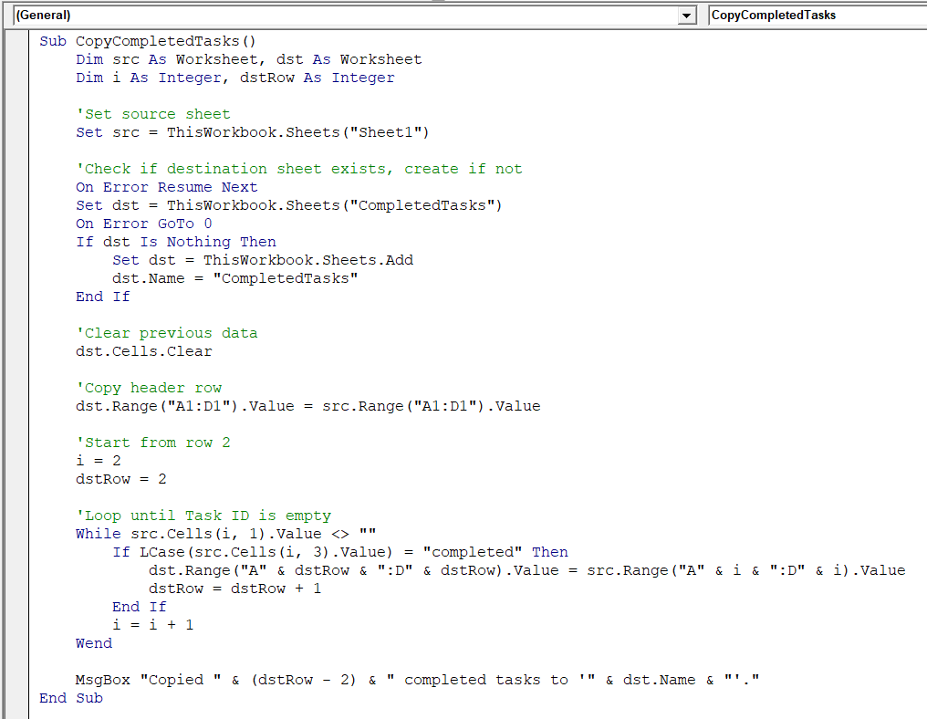Image resolution: width=927 pixels, height=719 pixels.
Task: Click margin bar beside the MsgBox line
Action: tap(16, 680)
